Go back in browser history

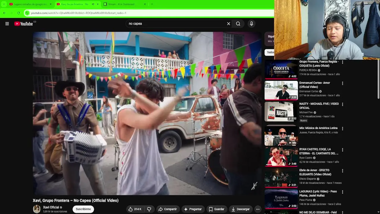pos(4,13)
